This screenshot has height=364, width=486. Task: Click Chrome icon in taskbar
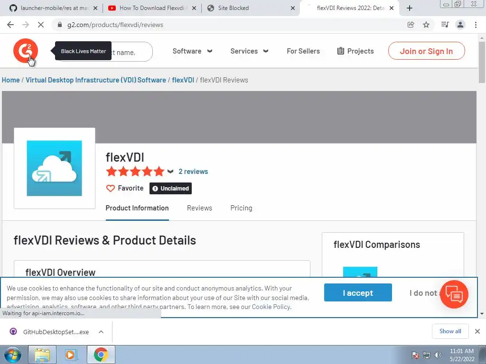[x=101, y=355]
